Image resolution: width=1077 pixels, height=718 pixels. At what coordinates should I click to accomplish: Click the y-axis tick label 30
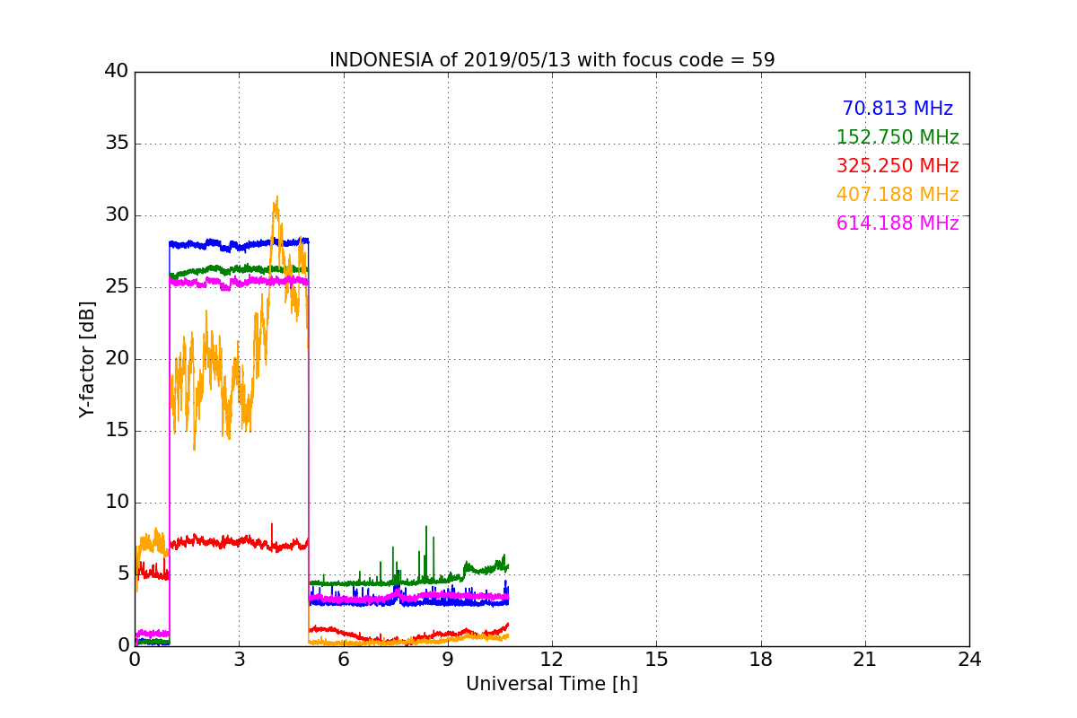coord(117,215)
